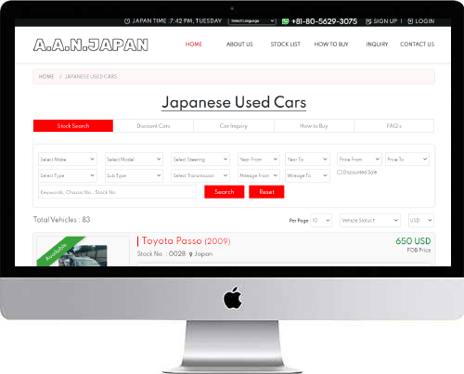
Task: Open the Select Type dropdown
Action: pos(68,175)
